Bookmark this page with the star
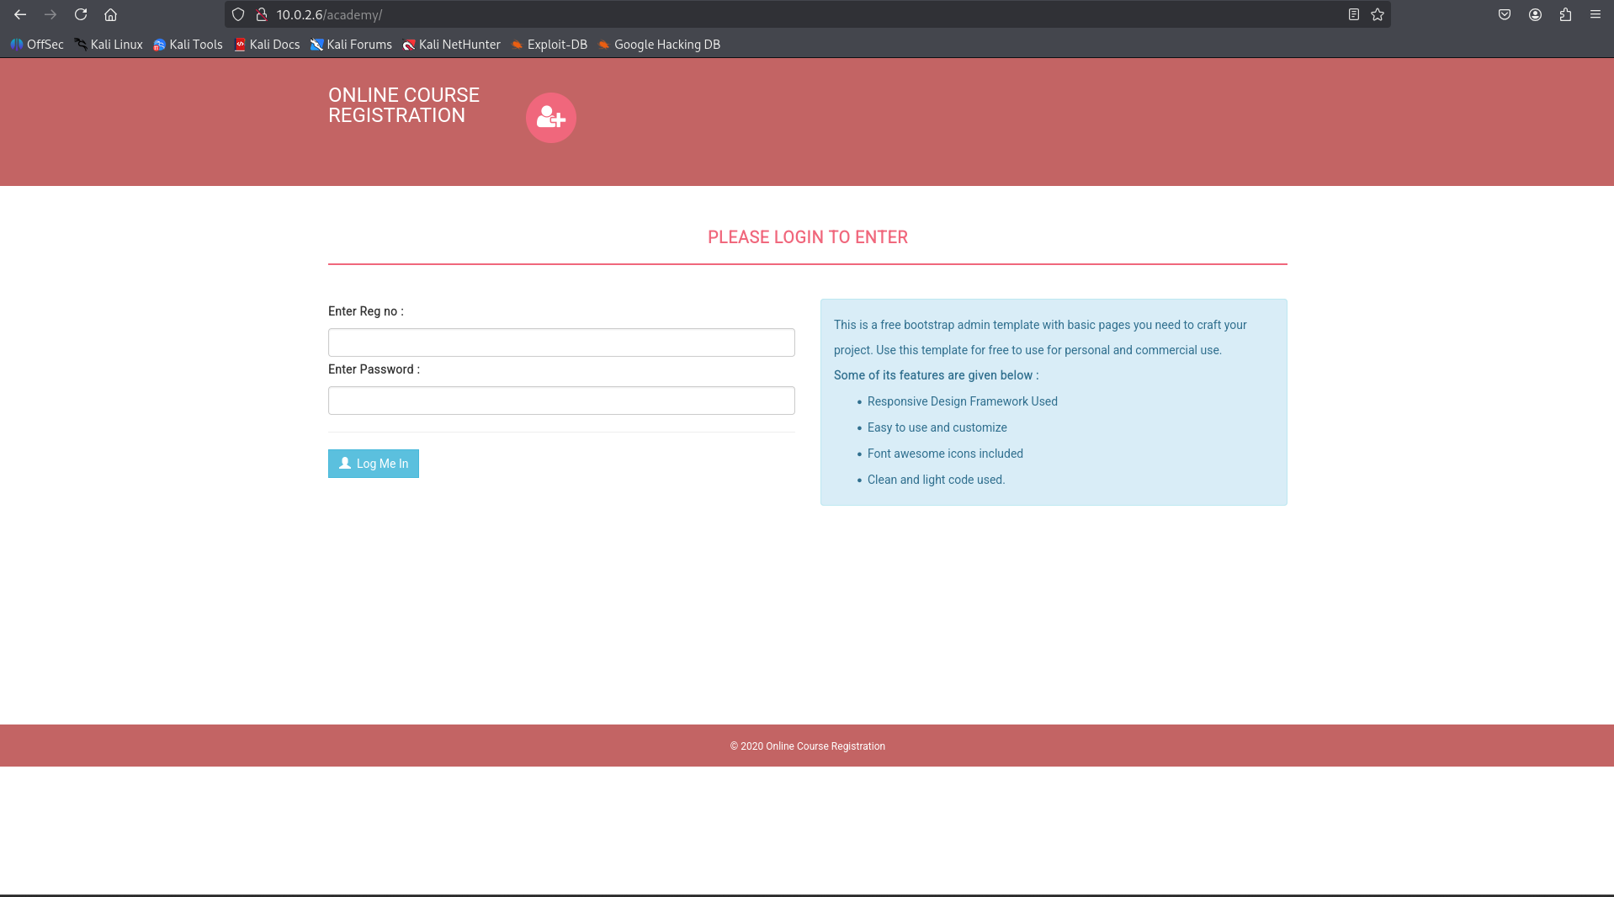The image size is (1614, 897). point(1378,14)
